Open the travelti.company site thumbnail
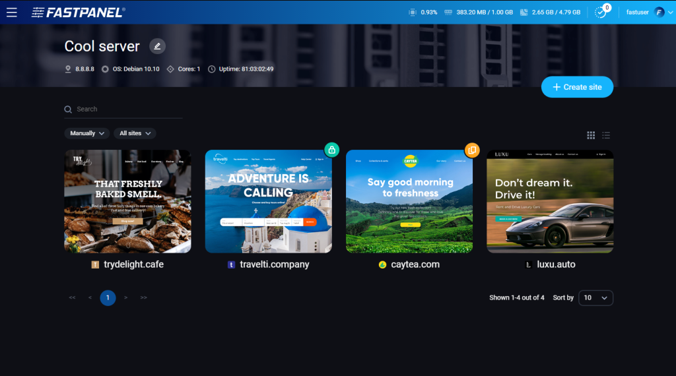This screenshot has height=376, width=676. tap(269, 202)
